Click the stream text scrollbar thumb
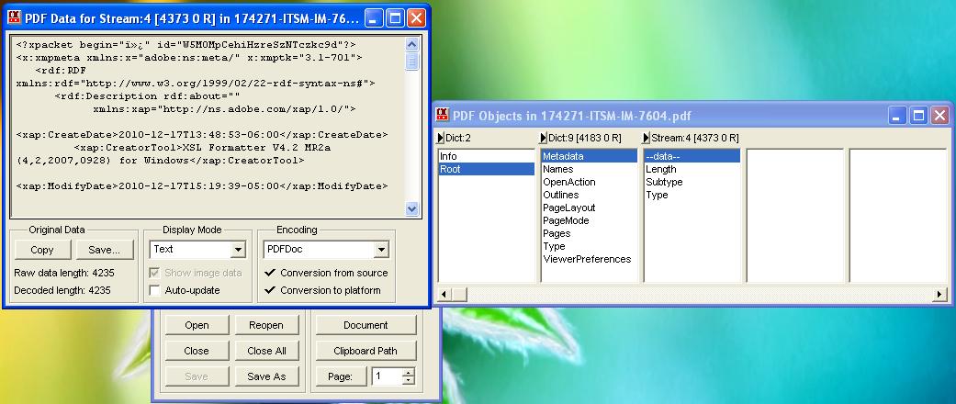956x404 pixels. pyautogui.click(x=412, y=61)
